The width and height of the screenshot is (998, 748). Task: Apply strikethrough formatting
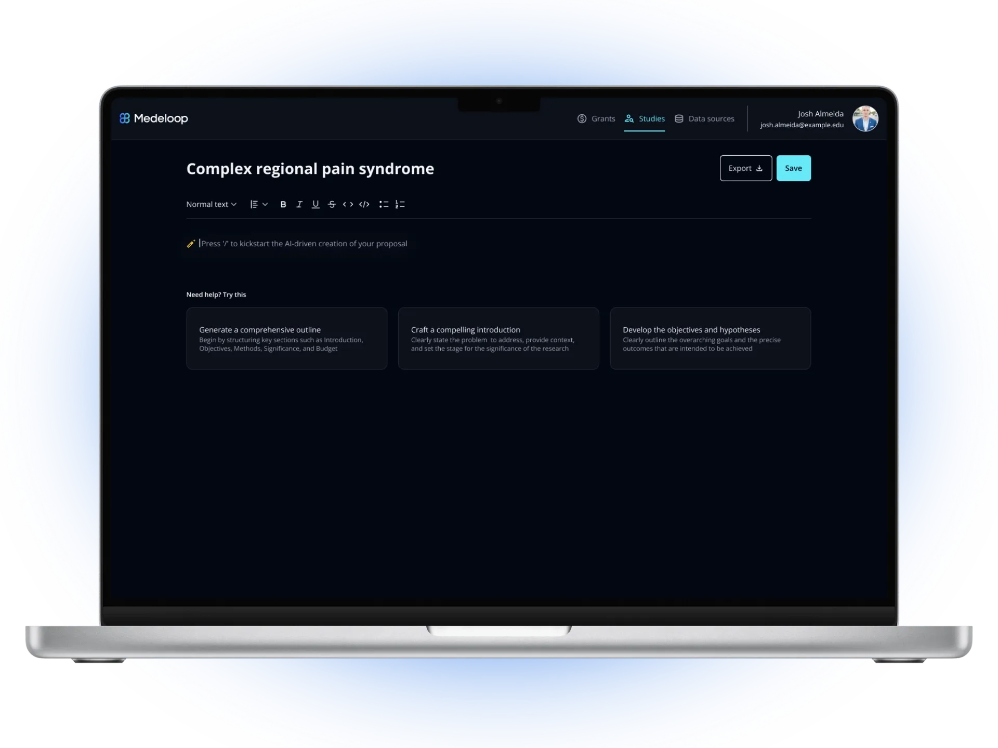pos(332,205)
